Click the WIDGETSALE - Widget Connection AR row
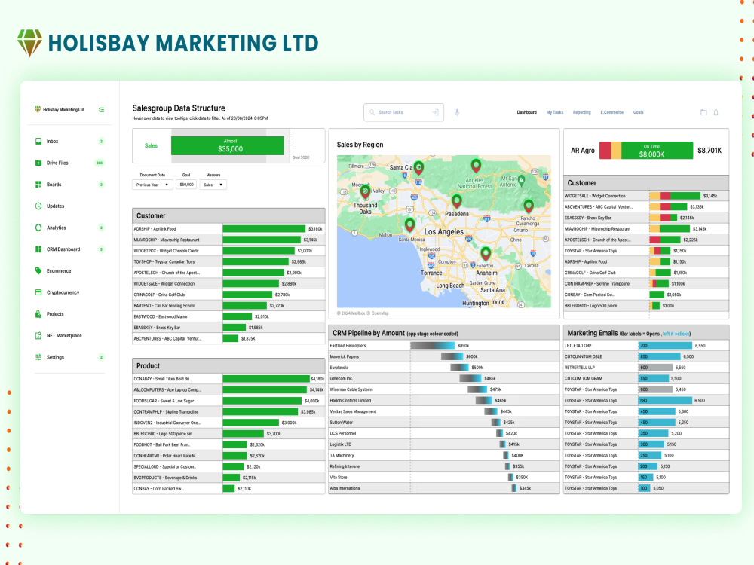This screenshot has height=565, width=754. (x=646, y=196)
